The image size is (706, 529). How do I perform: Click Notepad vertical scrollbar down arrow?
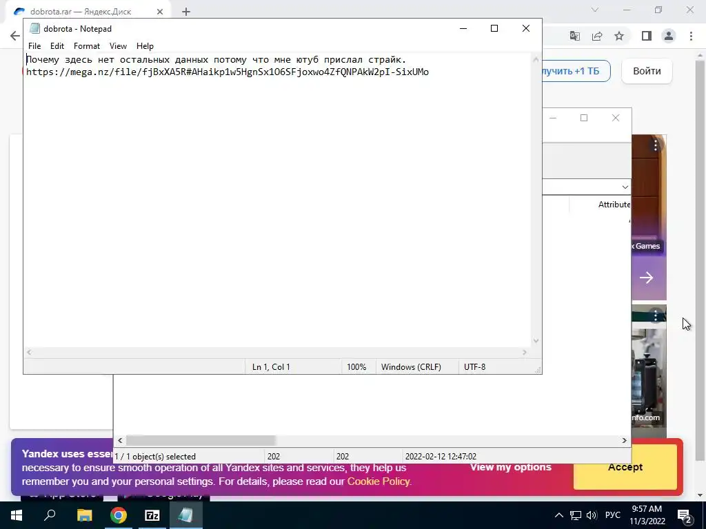pyautogui.click(x=536, y=340)
